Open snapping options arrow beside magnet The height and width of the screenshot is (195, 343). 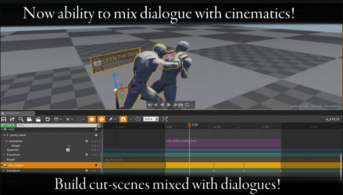131,119
